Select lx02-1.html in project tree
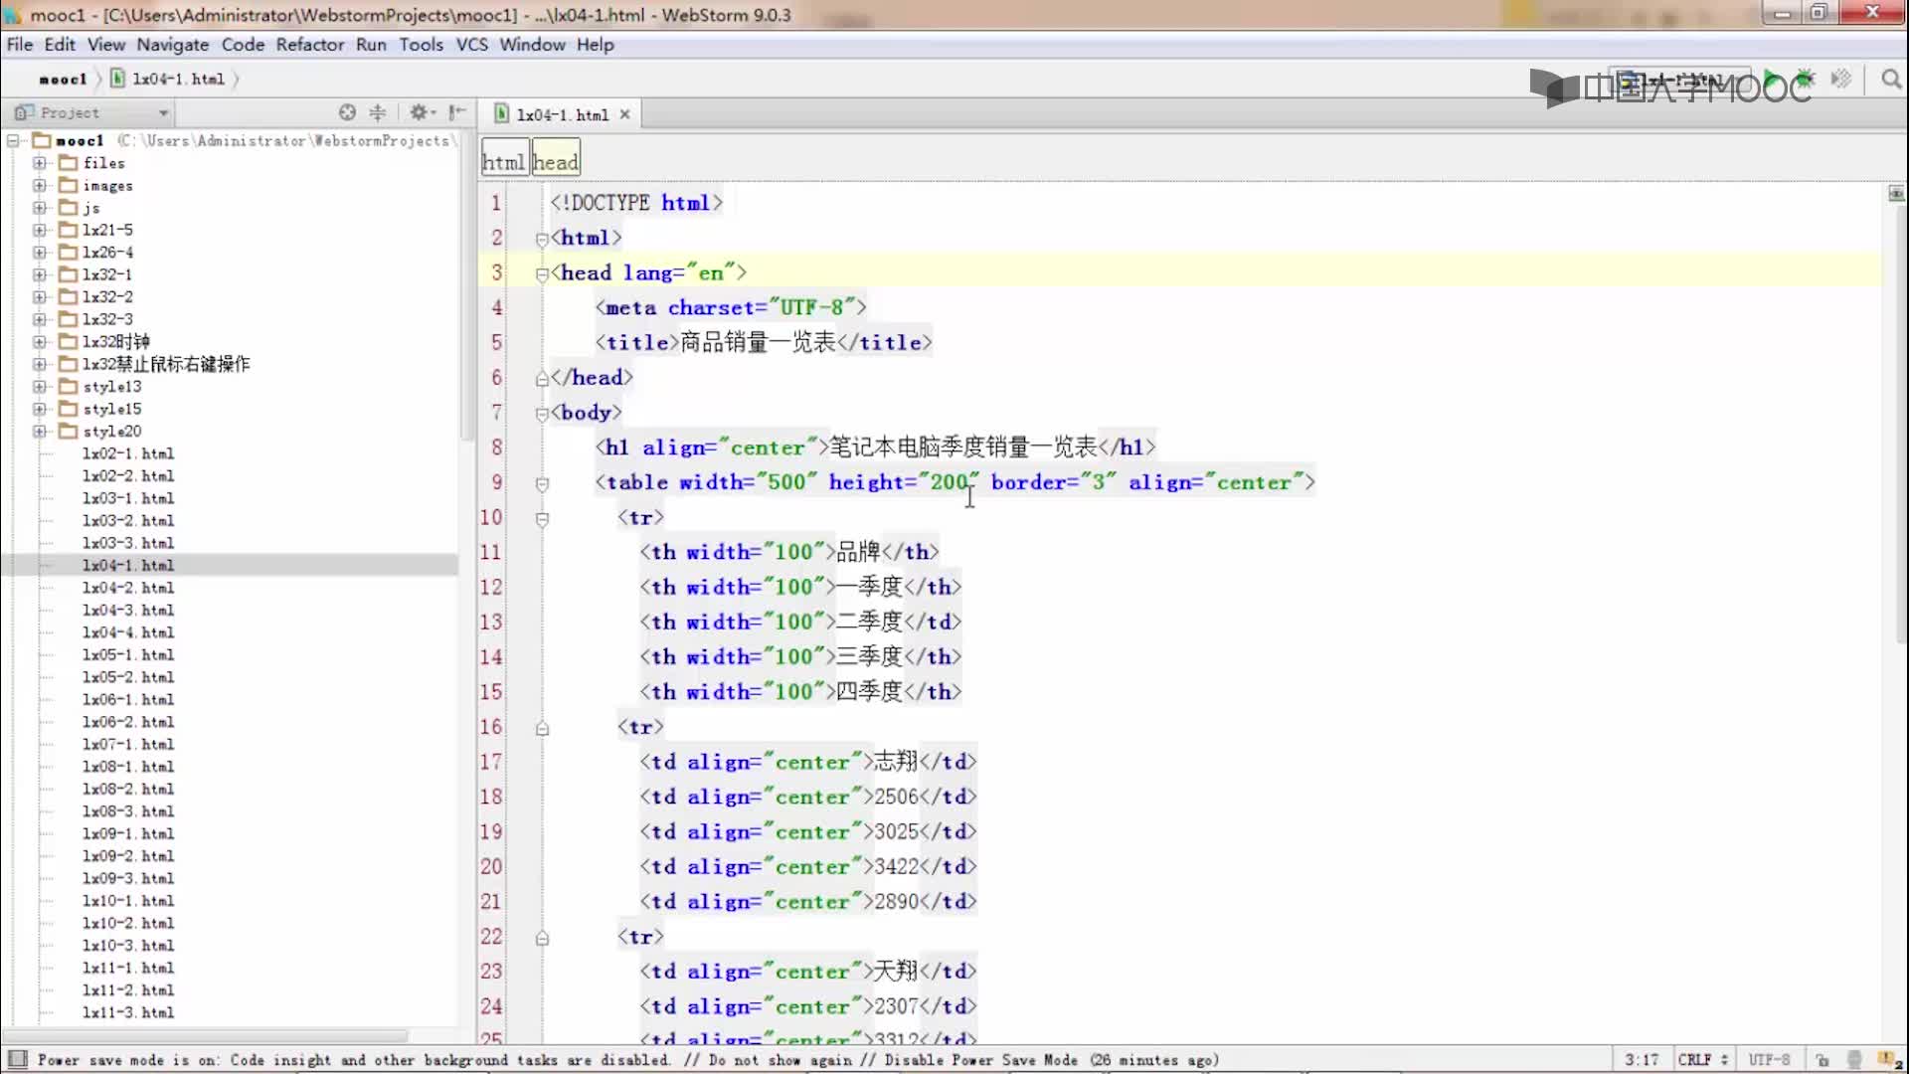Screen dimensions: 1909x1074 click(128, 453)
